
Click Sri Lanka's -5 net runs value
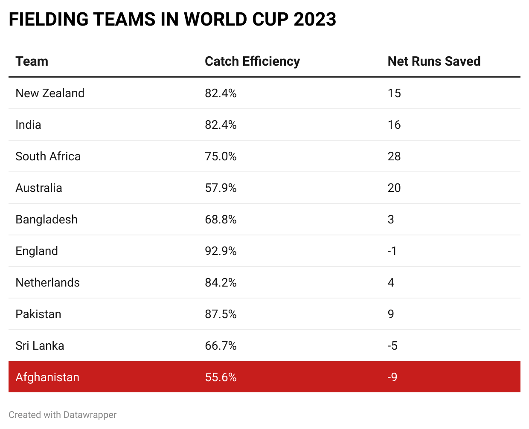coord(392,346)
